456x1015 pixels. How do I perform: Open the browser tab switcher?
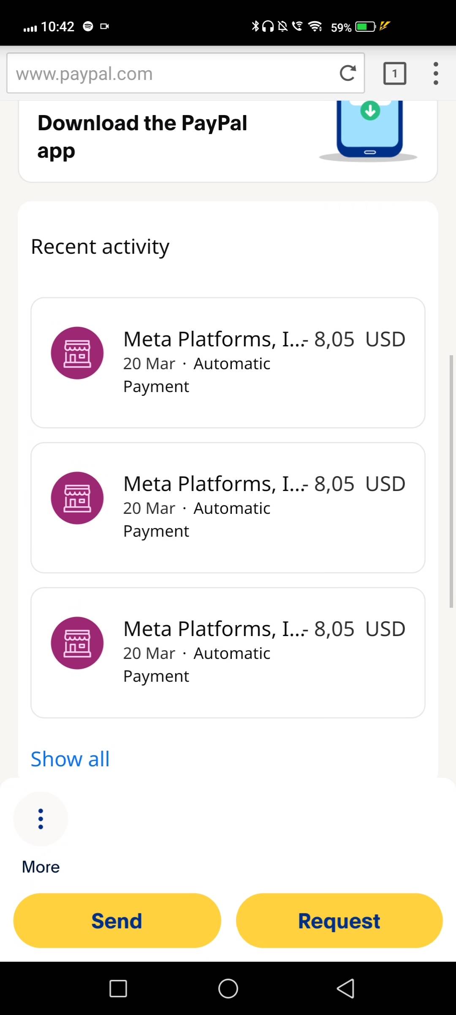[394, 73]
